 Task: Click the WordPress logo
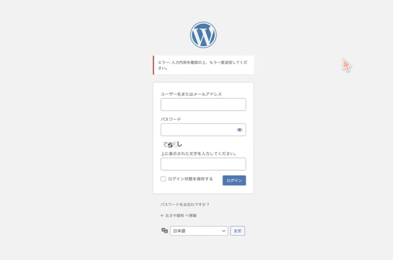point(203,35)
